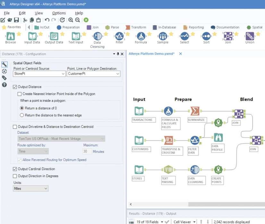Enable Output Direction in Degrees checkbox
This screenshot has height=224, width=265.
(15, 176)
